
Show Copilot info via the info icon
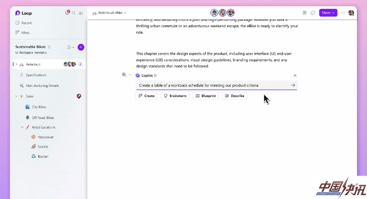(x=155, y=75)
